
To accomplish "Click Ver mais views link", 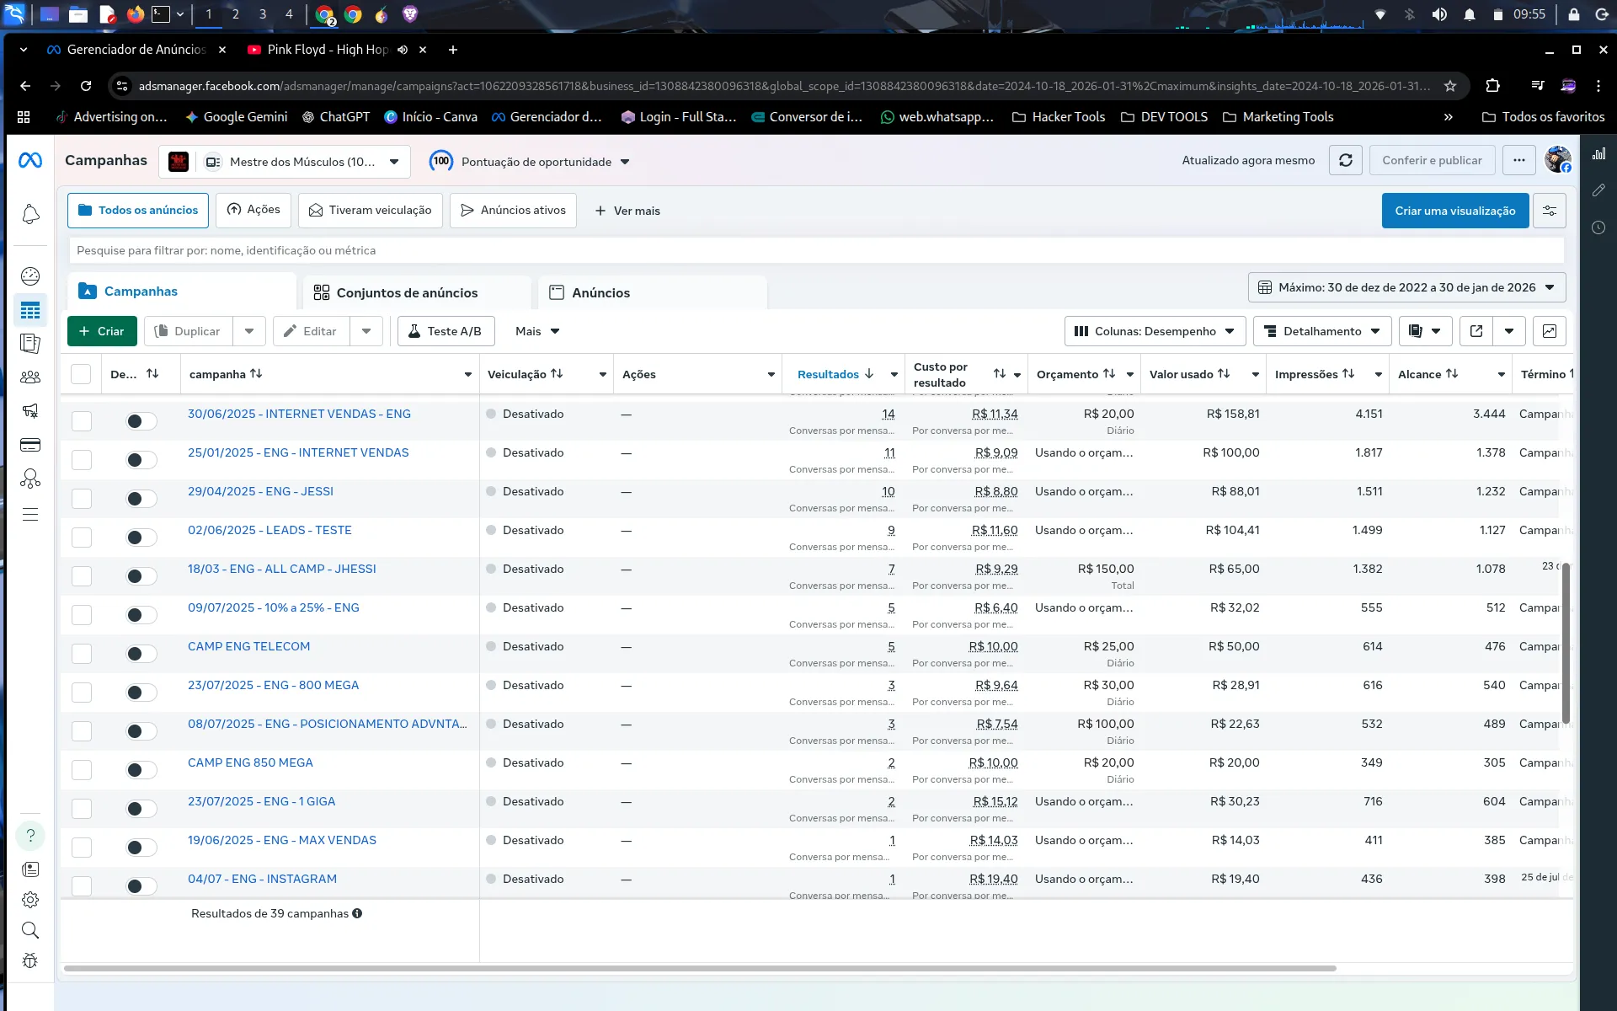I will [x=627, y=211].
